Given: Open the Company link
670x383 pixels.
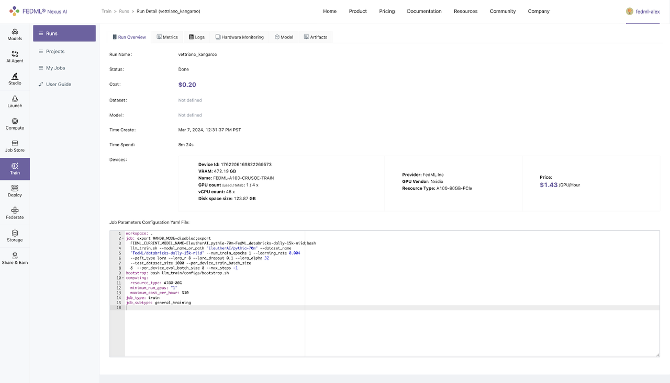Looking at the screenshot, I should point(539,11).
